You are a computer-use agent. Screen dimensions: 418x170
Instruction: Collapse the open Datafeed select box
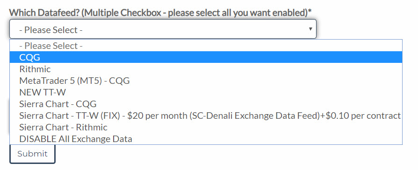pos(163,29)
